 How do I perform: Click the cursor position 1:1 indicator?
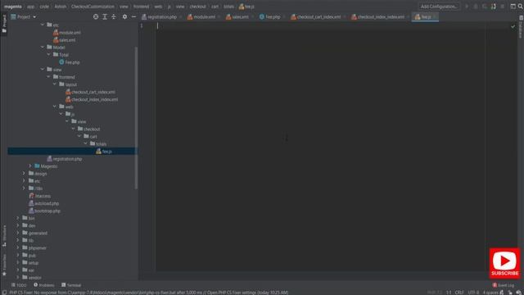[449, 293]
